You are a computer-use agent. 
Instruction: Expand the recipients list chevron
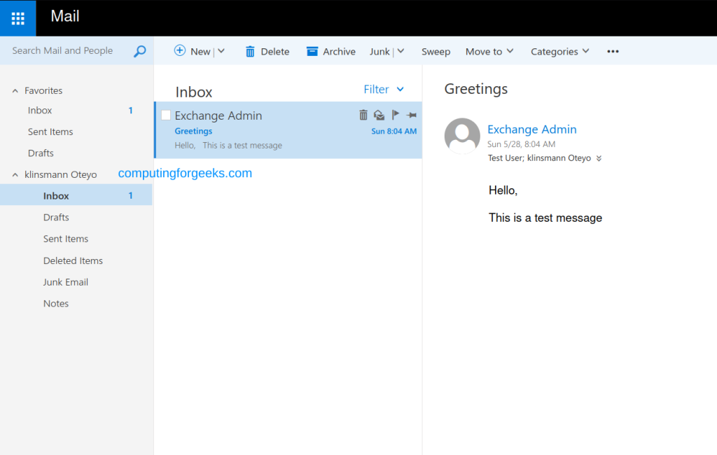(599, 159)
